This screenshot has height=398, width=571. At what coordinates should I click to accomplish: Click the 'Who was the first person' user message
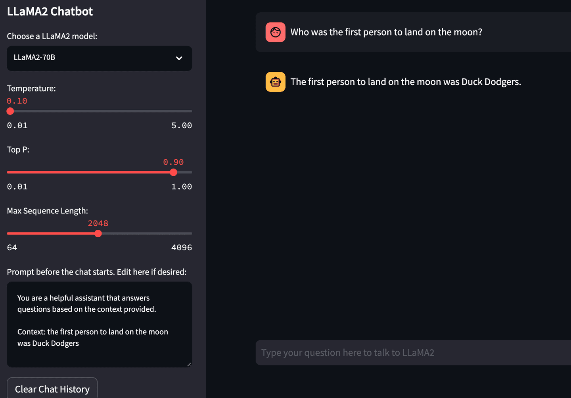pos(386,32)
